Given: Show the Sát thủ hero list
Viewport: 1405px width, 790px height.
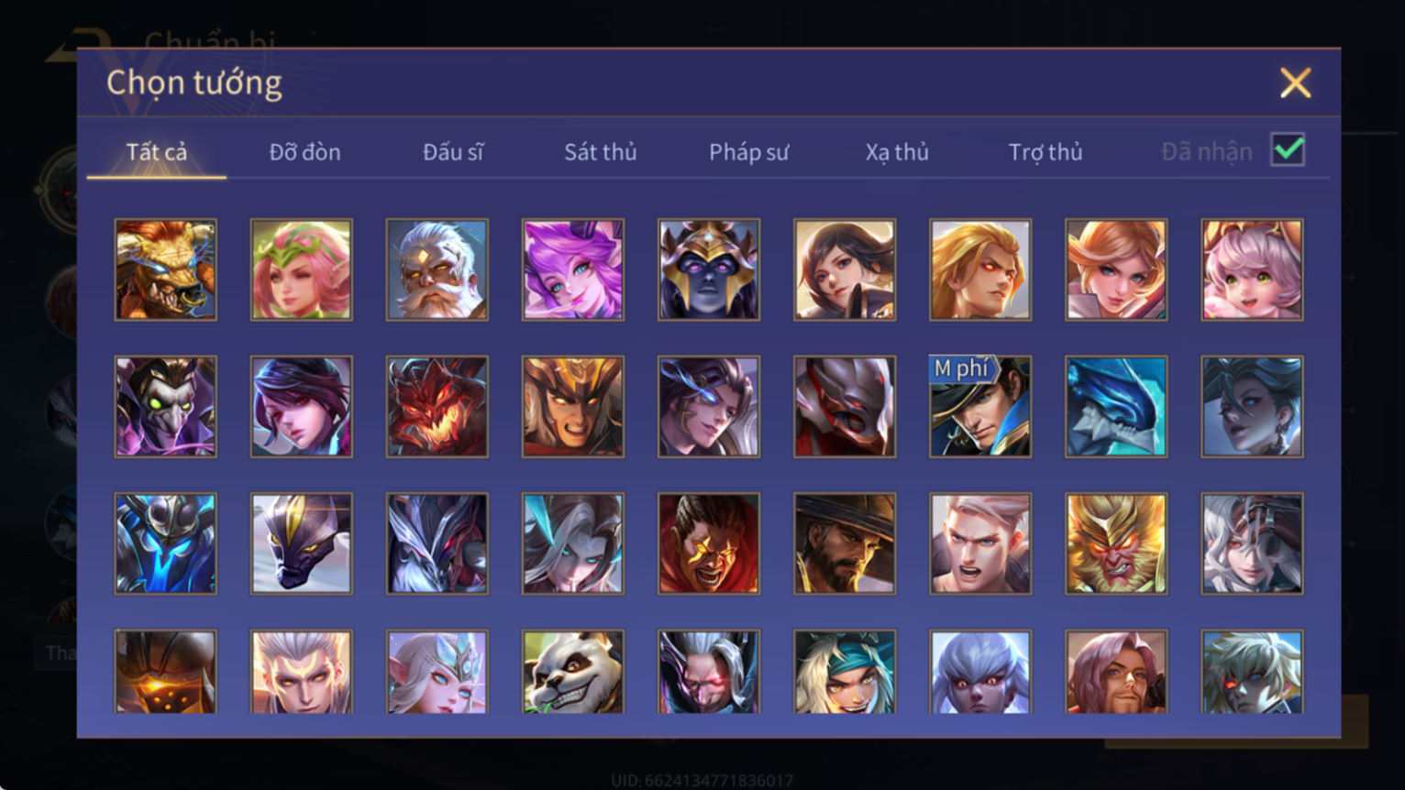Looking at the screenshot, I should coord(601,152).
